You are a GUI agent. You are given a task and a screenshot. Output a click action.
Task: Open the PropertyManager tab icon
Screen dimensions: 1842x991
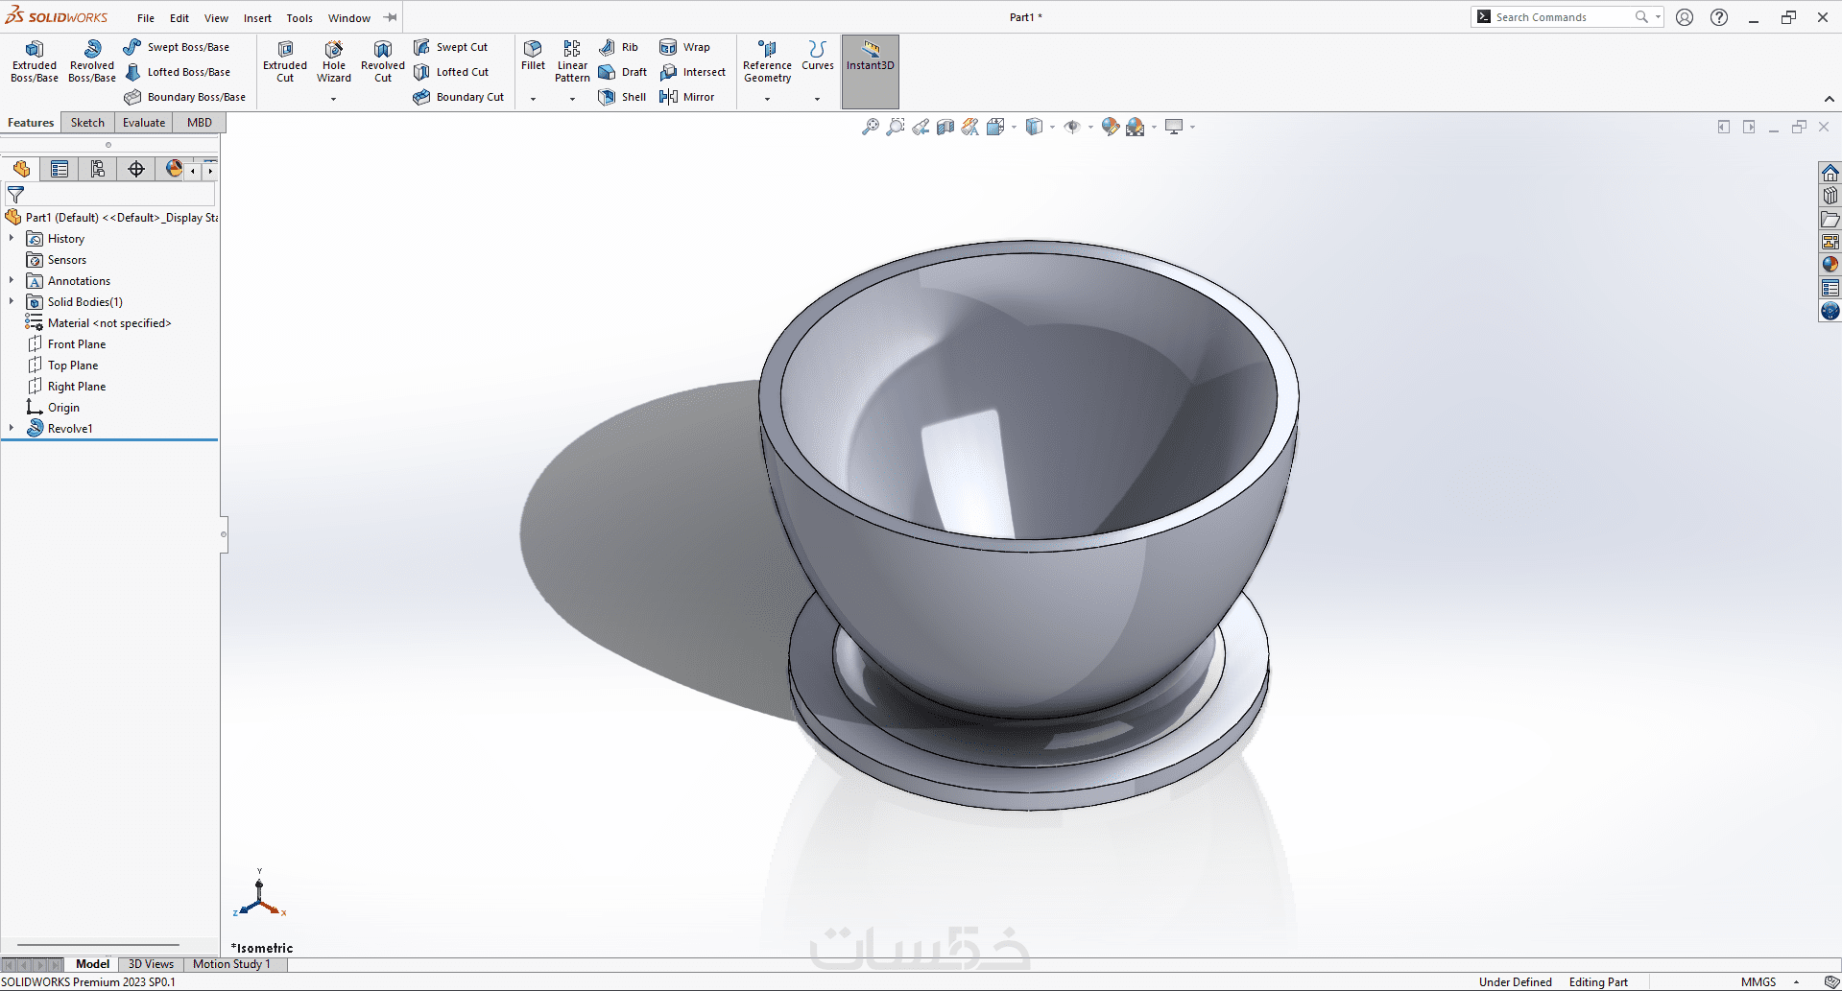click(x=60, y=170)
